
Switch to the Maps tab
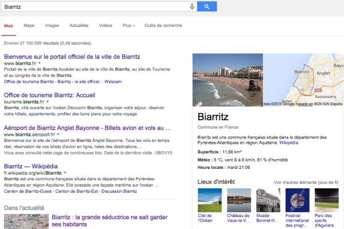(29, 25)
